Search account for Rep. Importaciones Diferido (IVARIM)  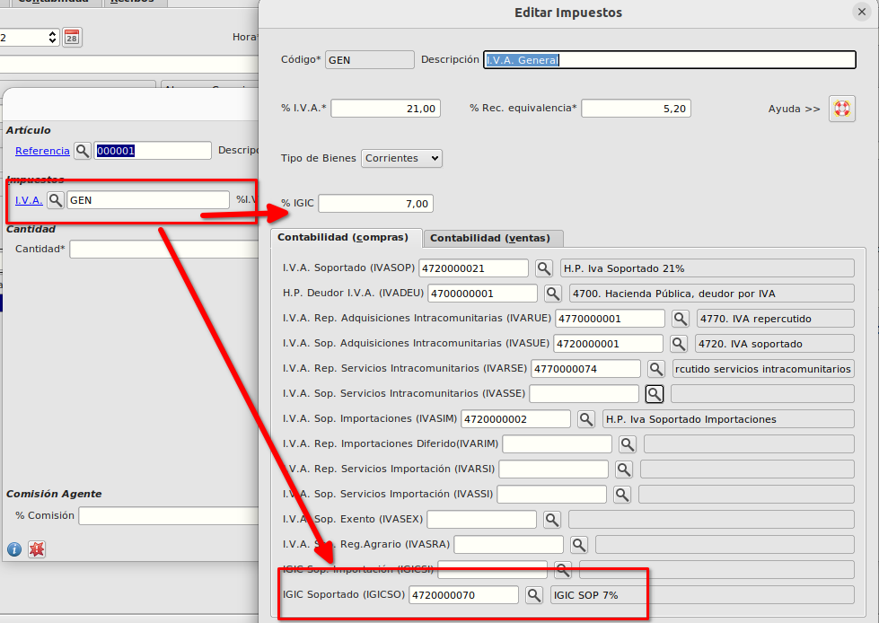(628, 444)
